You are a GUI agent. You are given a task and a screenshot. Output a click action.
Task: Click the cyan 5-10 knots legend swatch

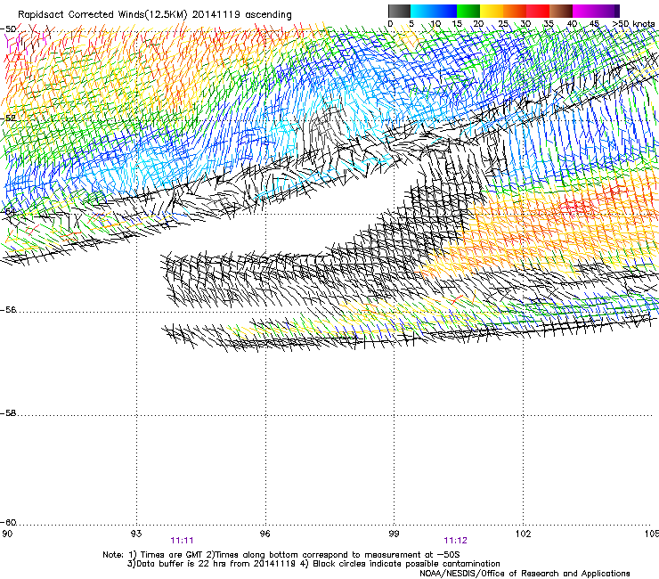(422, 11)
